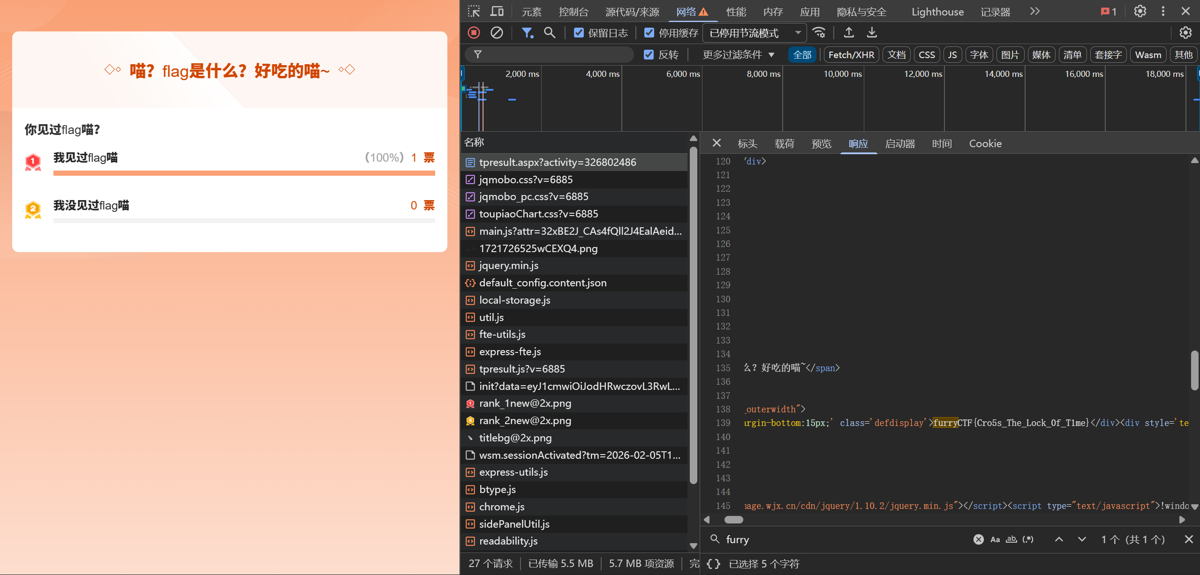This screenshot has width=1200, height=575.
Task: Expand more DevTools tabs chevron
Action: tap(1034, 11)
